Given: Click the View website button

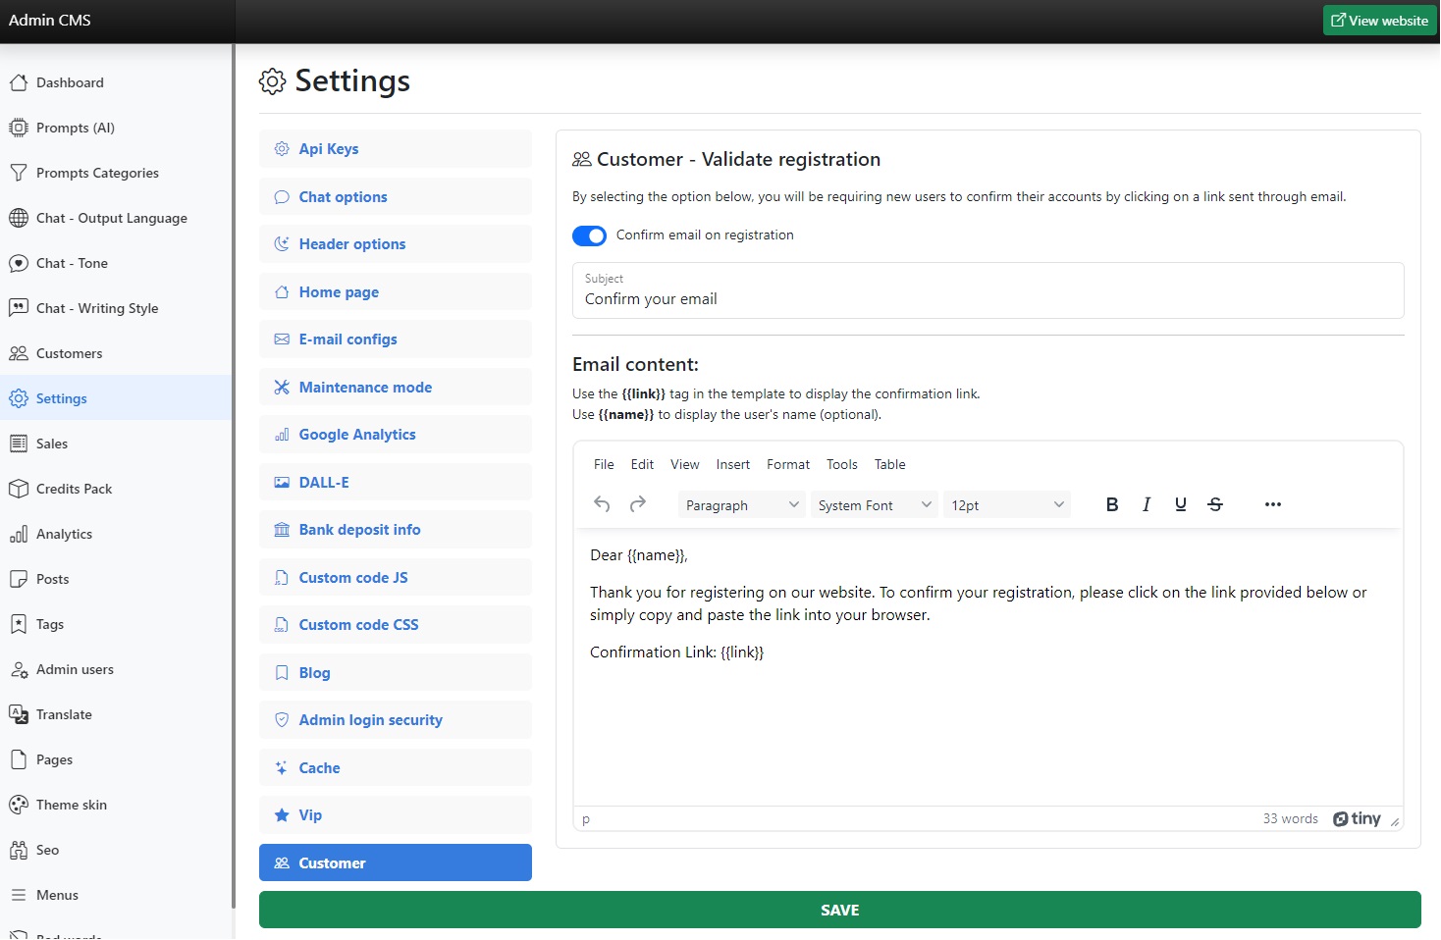Looking at the screenshot, I should tap(1379, 21).
